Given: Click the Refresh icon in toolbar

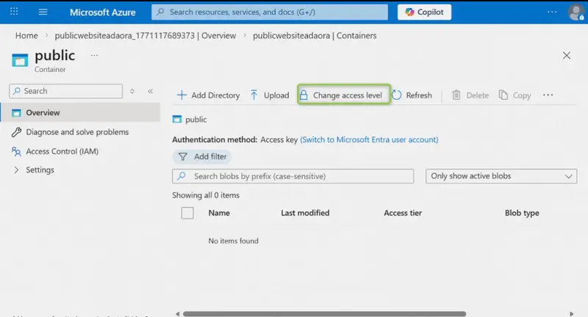Looking at the screenshot, I should (x=396, y=95).
